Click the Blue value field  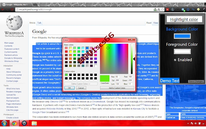130,84
